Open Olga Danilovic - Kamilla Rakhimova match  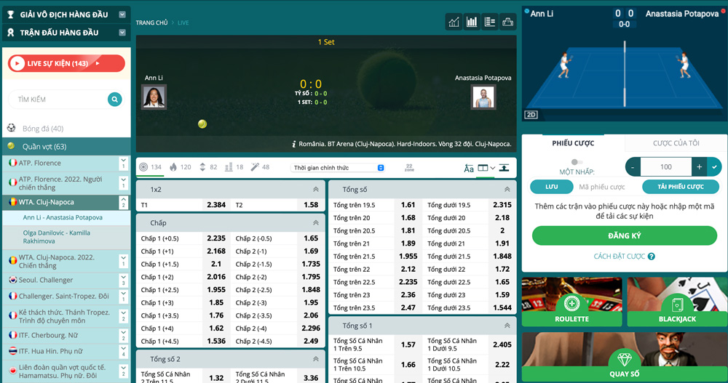(x=66, y=237)
